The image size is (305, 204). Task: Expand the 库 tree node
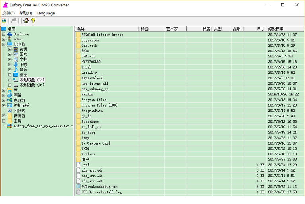click(4, 90)
